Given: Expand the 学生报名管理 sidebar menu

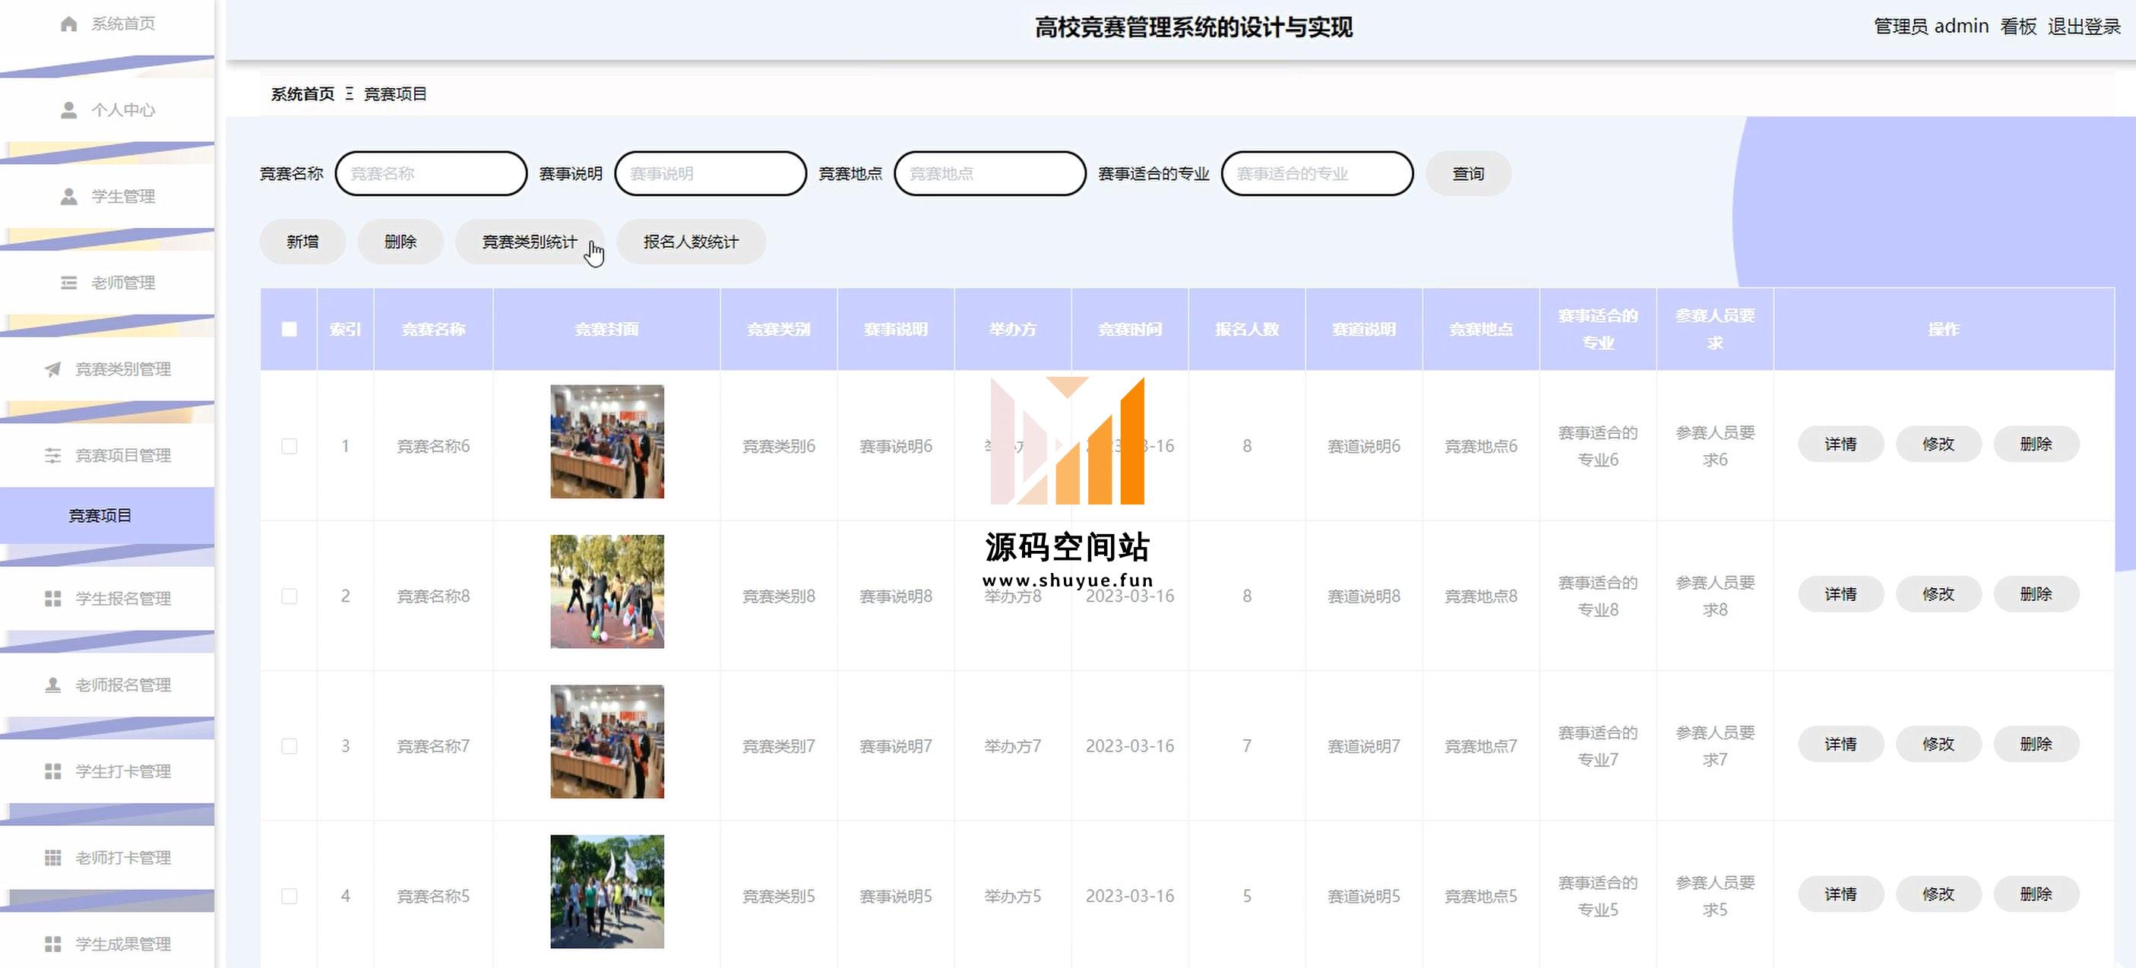Looking at the screenshot, I should tap(107, 599).
